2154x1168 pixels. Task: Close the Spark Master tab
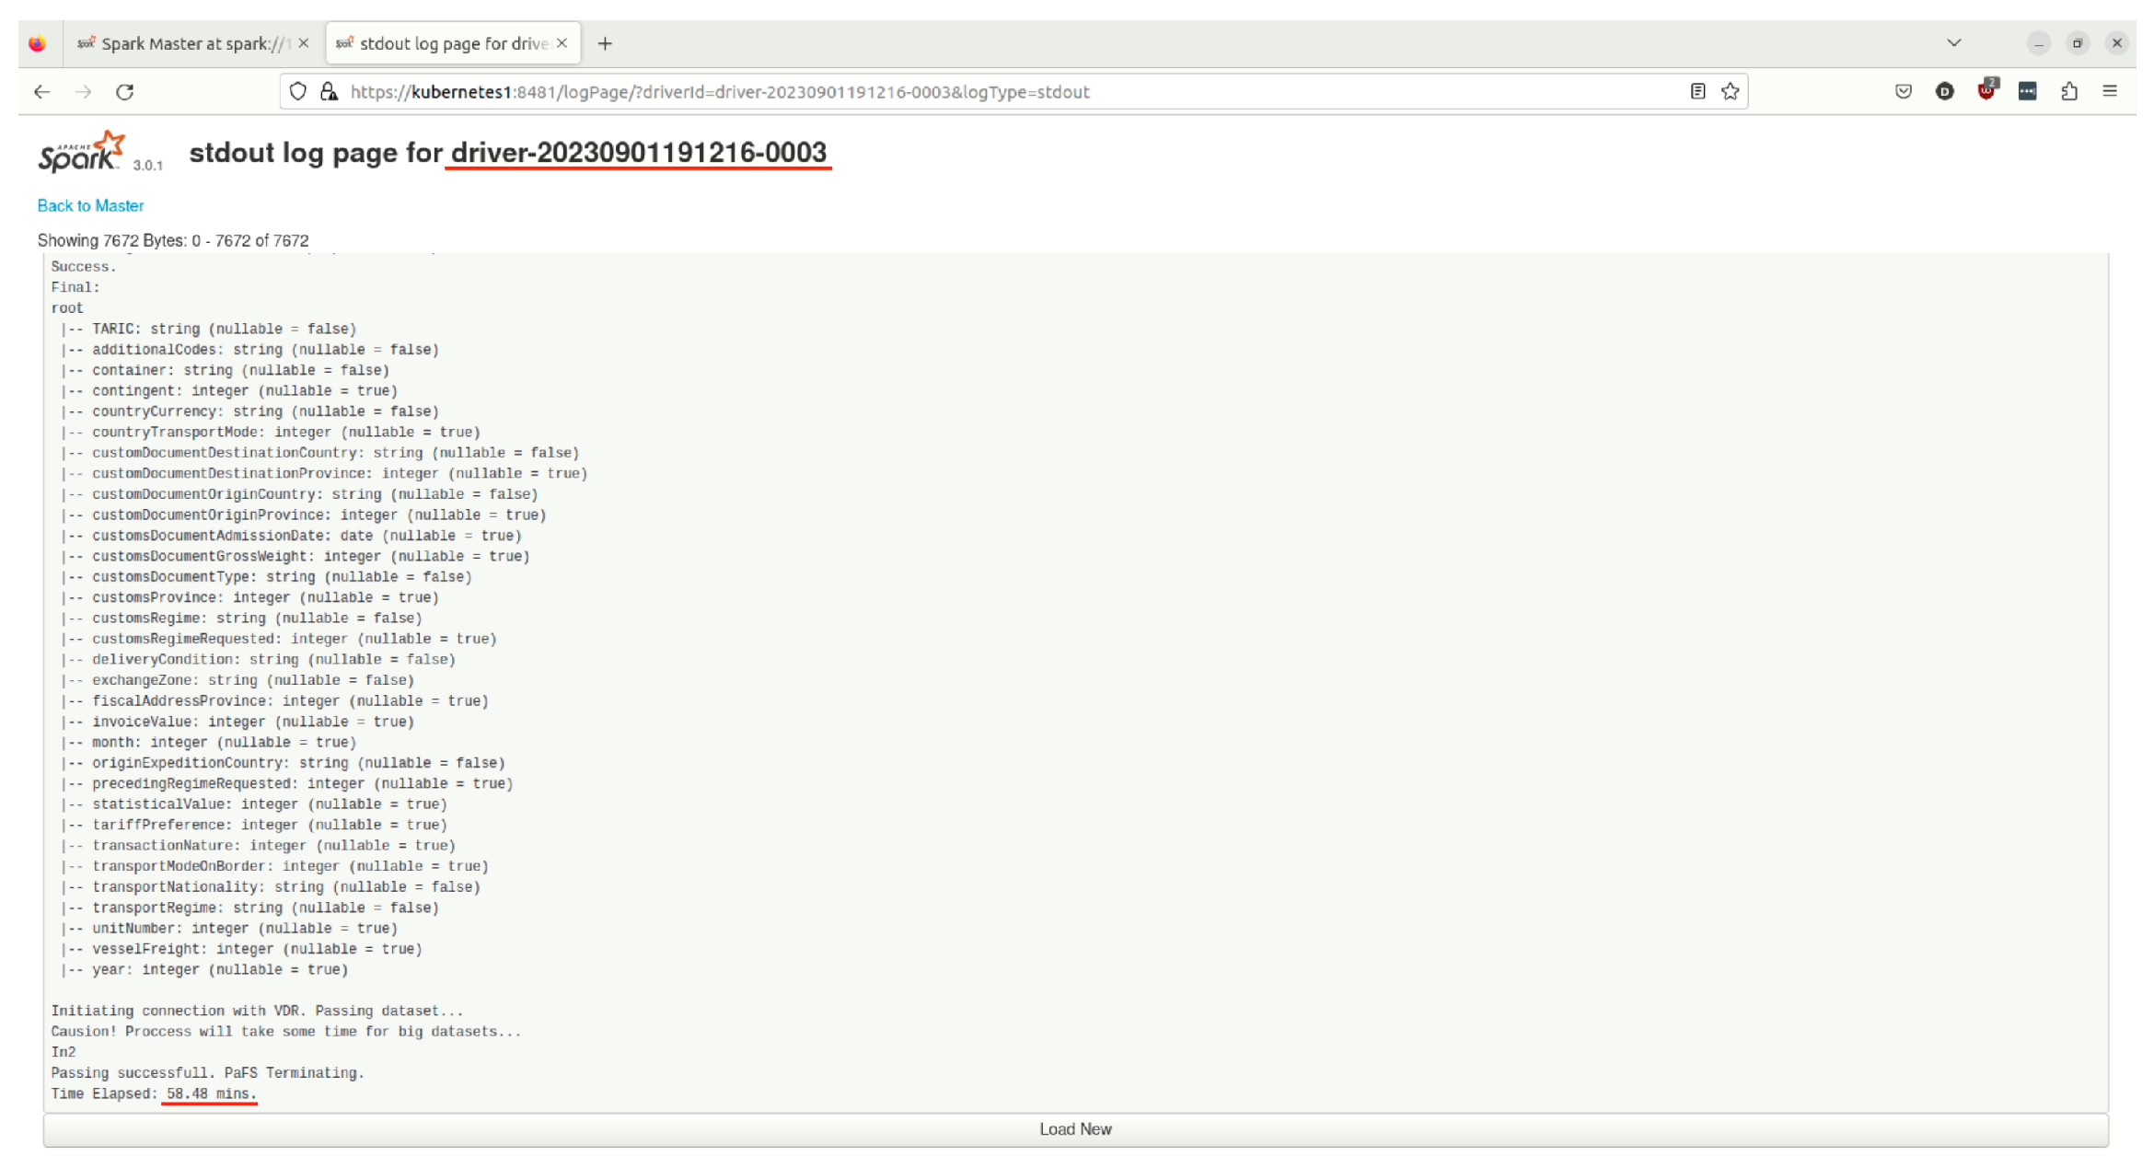(304, 44)
